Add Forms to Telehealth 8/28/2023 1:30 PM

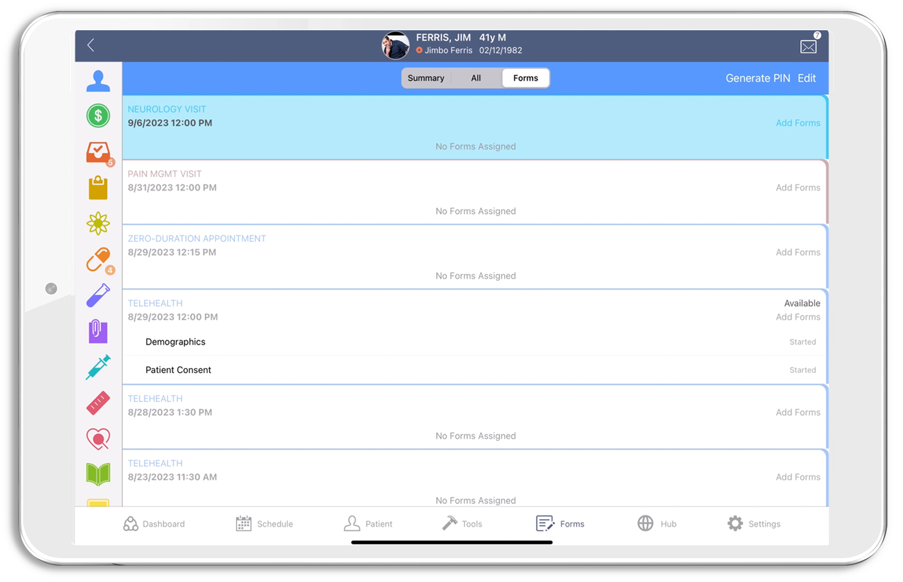(x=797, y=413)
